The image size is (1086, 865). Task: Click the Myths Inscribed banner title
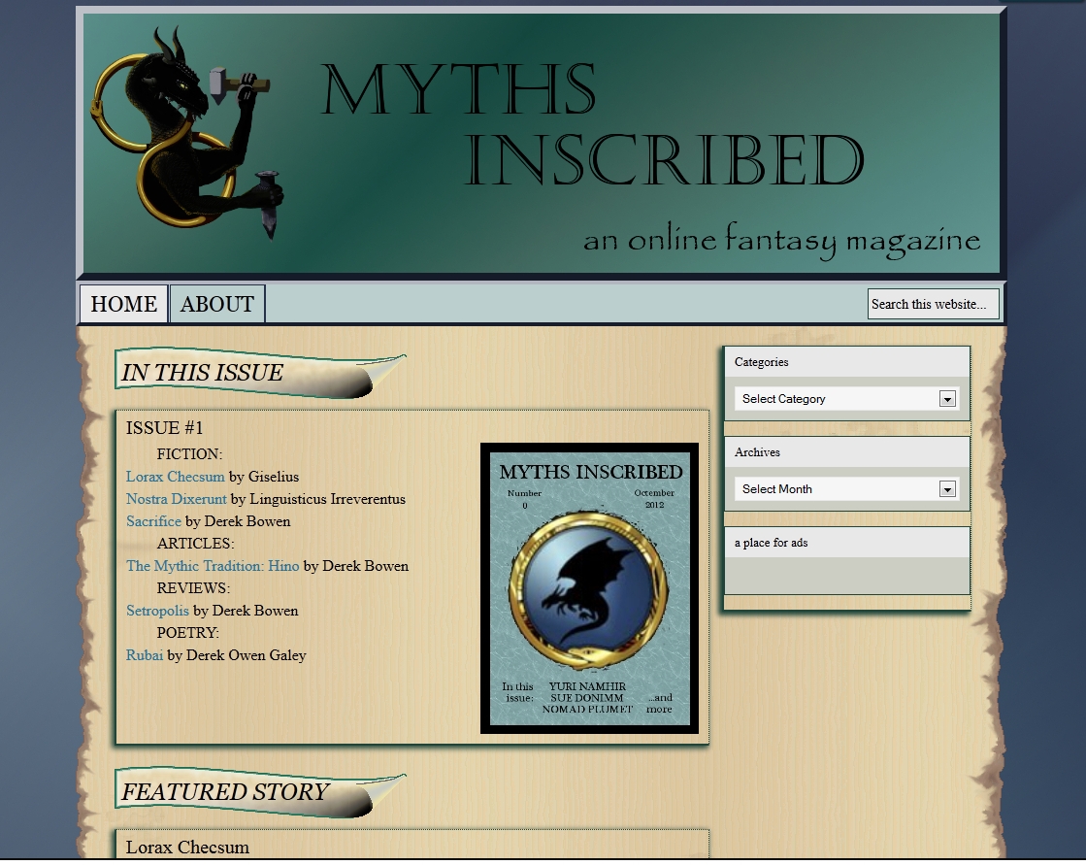coord(592,126)
